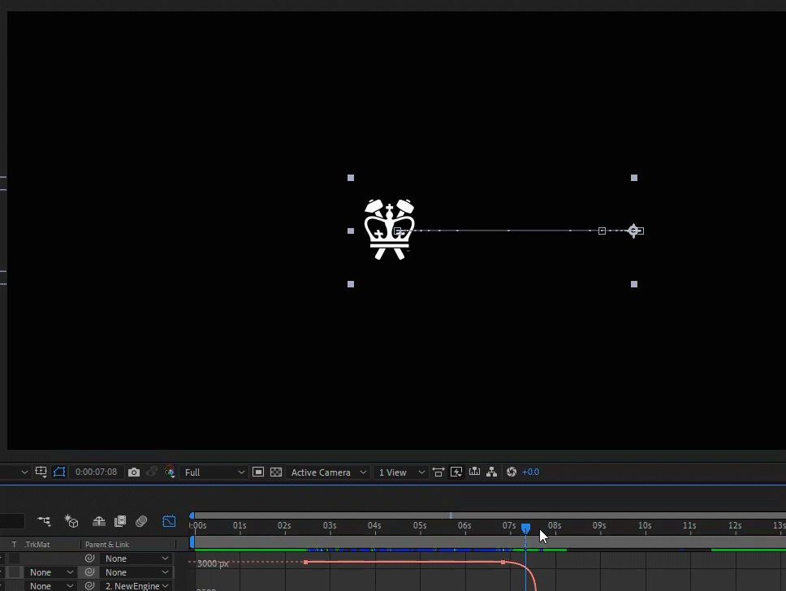Enable motion blur for the composition
The height and width of the screenshot is (591, 786).
point(141,521)
